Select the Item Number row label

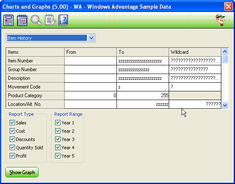point(35,61)
